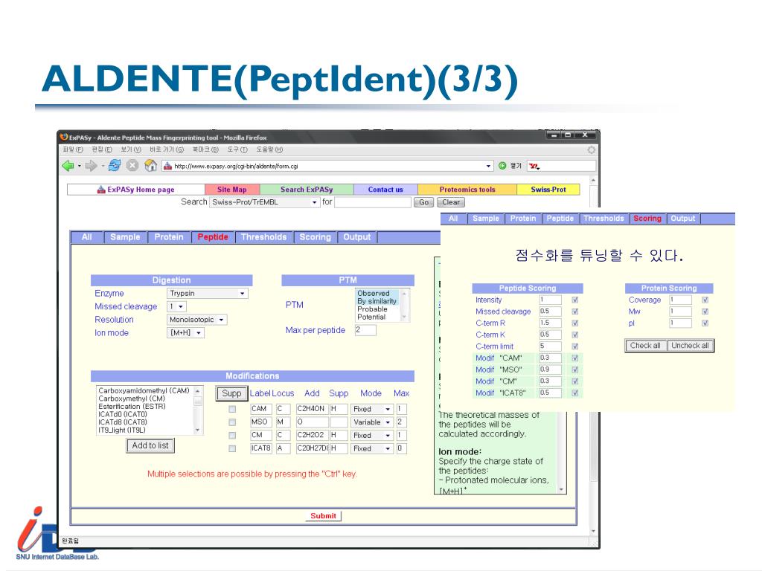Click the Yahoo search engine icon
The image size is (762, 571).
[534, 166]
